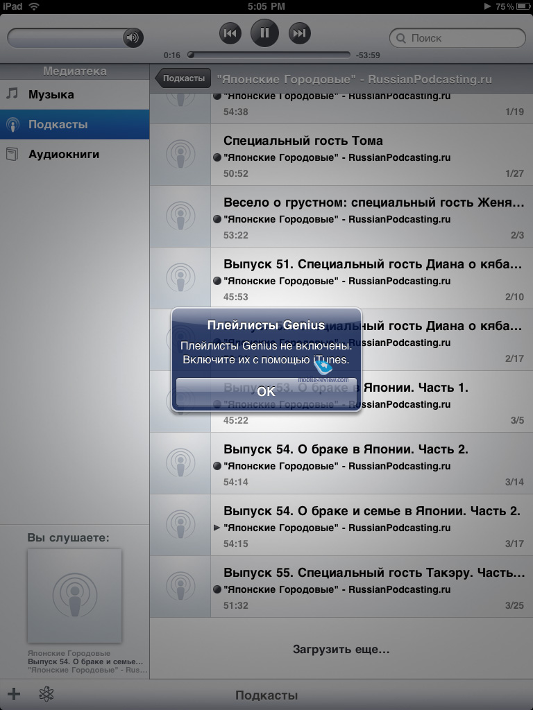Focus the Поиск search field
The width and height of the screenshot is (533, 710).
457,38
